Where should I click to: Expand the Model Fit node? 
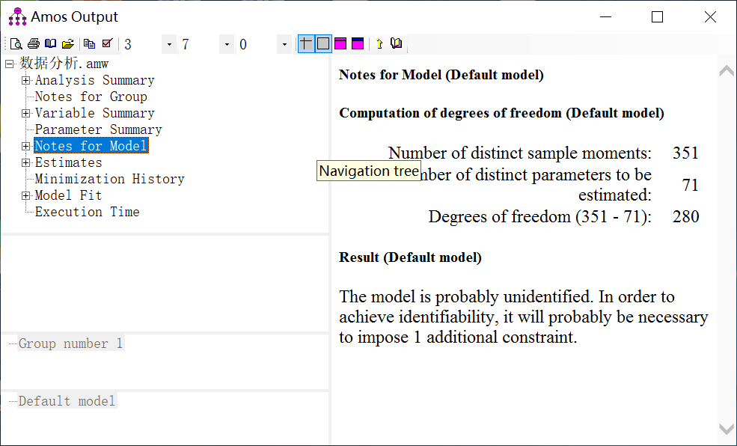coord(26,195)
